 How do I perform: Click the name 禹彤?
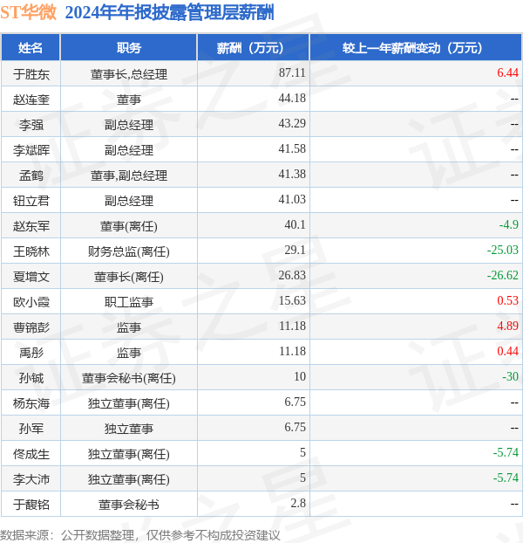pyautogui.click(x=31, y=353)
